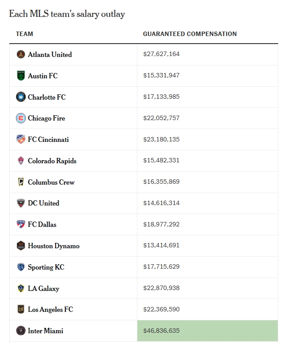Image resolution: width=300 pixels, height=343 pixels.
Task: Click the highlighted Inter Miami compensation cell
Action: click(x=207, y=331)
